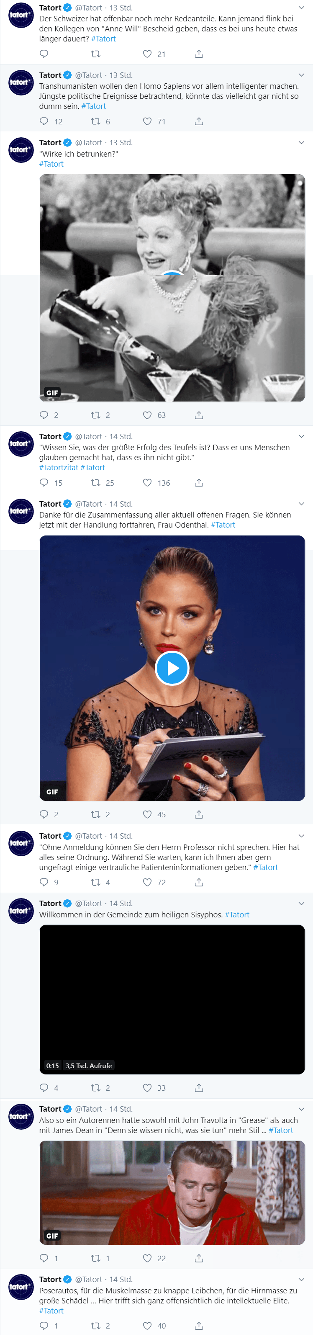Reply to the Sisyphos video tweet

point(44,1088)
